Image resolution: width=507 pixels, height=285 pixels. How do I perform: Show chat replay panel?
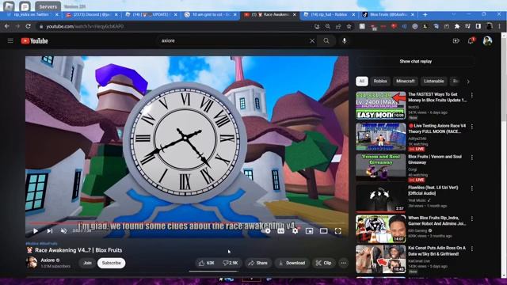click(415, 62)
